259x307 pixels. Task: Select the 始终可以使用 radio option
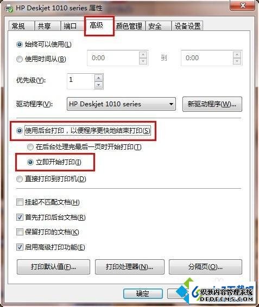(19, 44)
